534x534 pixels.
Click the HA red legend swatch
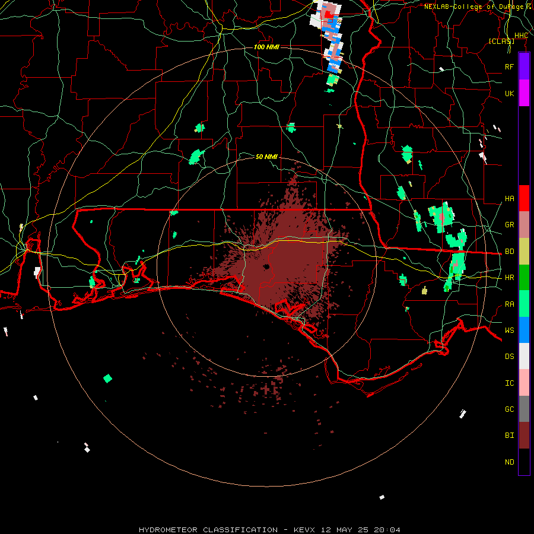pyautogui.click(x=524, y=198)
